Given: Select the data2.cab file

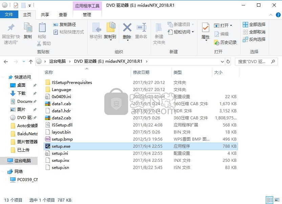Looking at the screenshot, I should 140,118.
